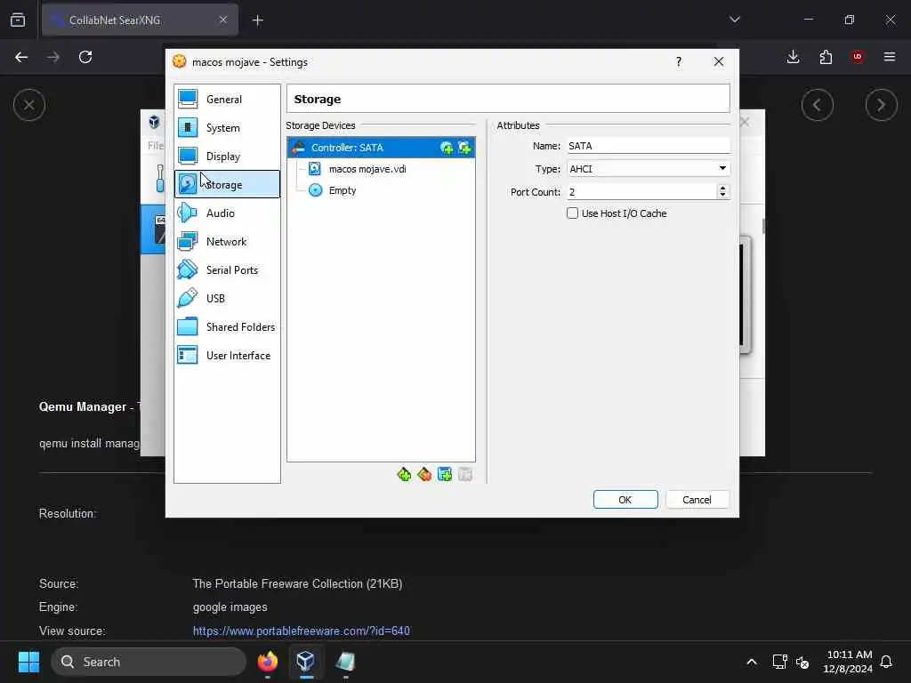Open Firefox extensions puzzle icon
The width and height of the screenshot is (911, 683).
[826, 57]
